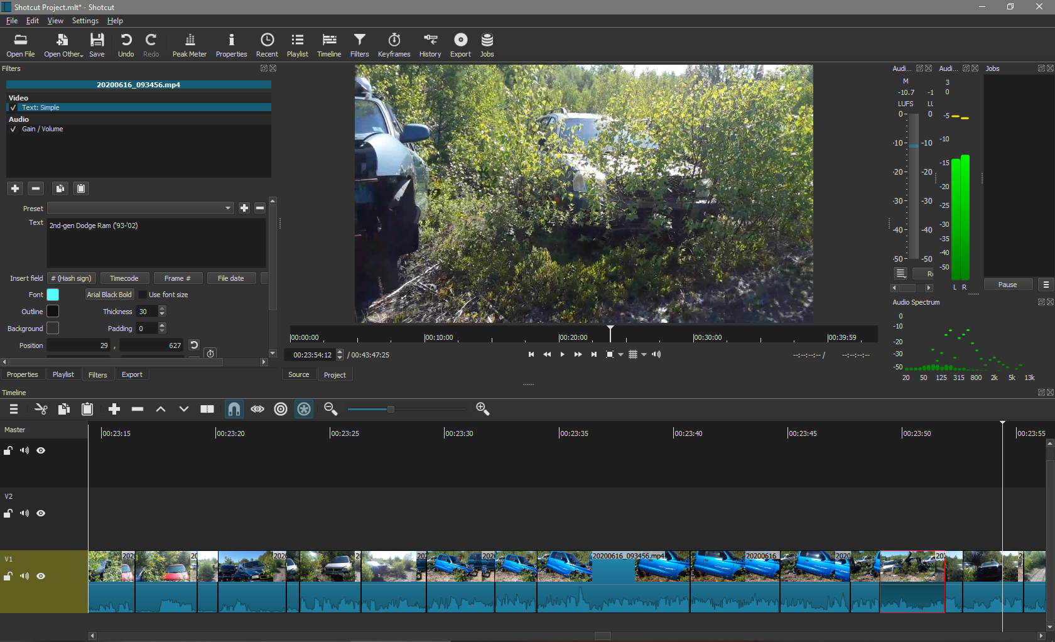Image resolution: width=1055 pixels, height=642 pixels.
Task: Remove the selected filter with minus button
Action: click(36, 188)
